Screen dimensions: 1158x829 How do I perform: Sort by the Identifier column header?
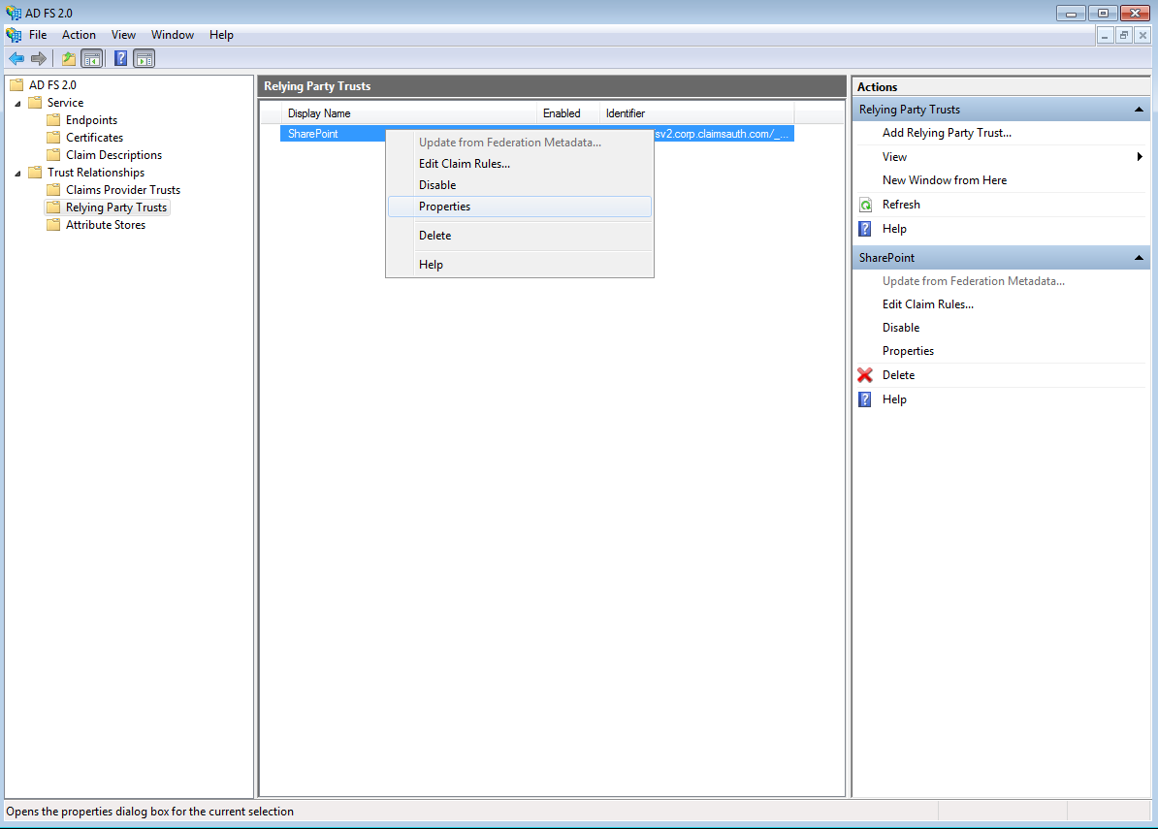point(696,112)
